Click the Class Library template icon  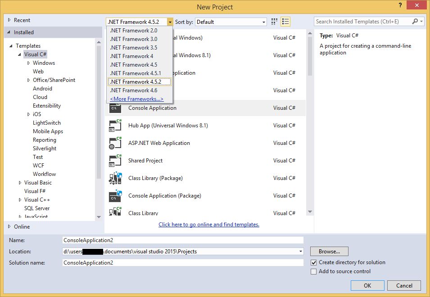coord(115,211)
